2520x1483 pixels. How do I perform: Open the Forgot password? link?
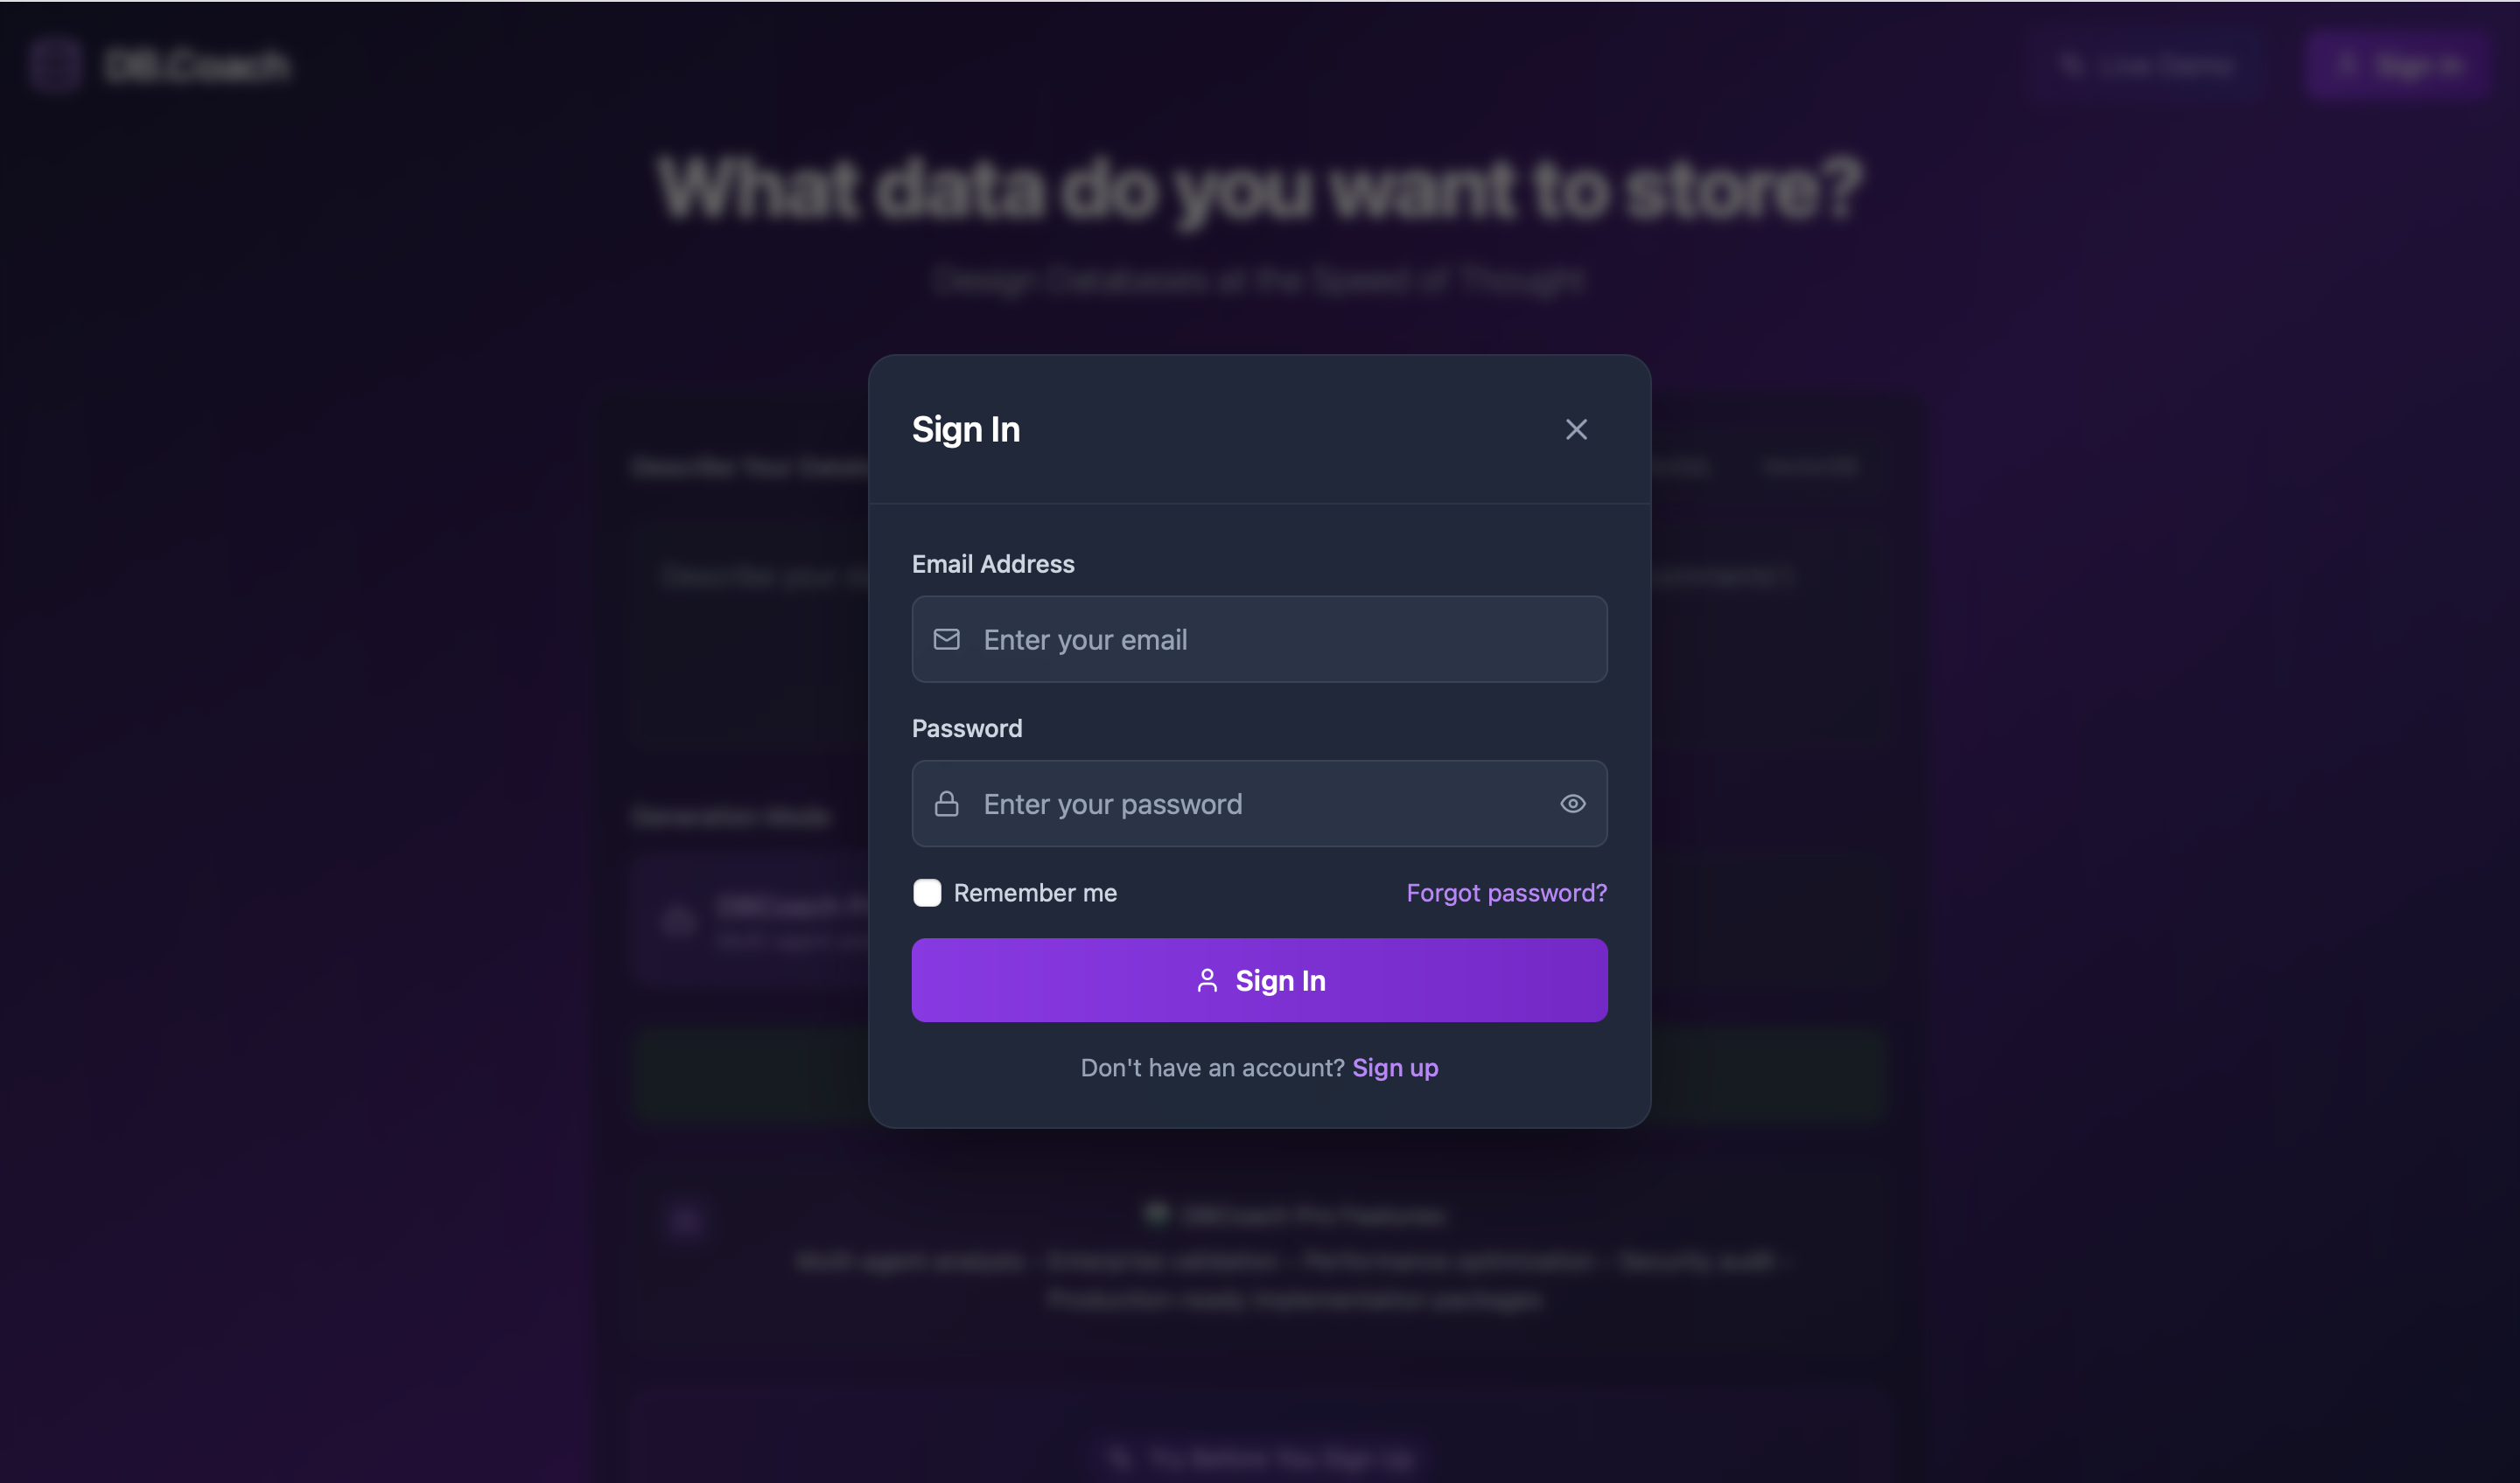click(1506, 894)
